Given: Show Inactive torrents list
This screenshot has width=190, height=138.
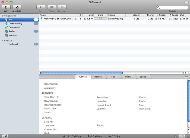Looking at the screenshot, I should point(19,35).
